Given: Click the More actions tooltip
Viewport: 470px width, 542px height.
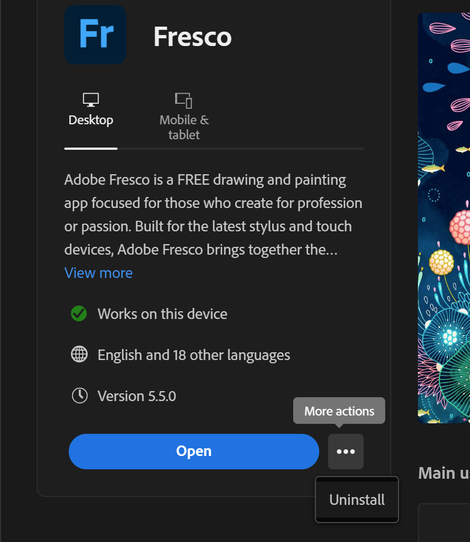Looking at the screenshot, I should click(x=339, y=411).
